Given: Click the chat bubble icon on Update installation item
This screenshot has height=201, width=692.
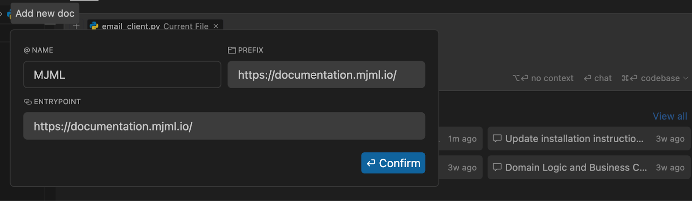Looking at the screenshot, I should 497,138.
